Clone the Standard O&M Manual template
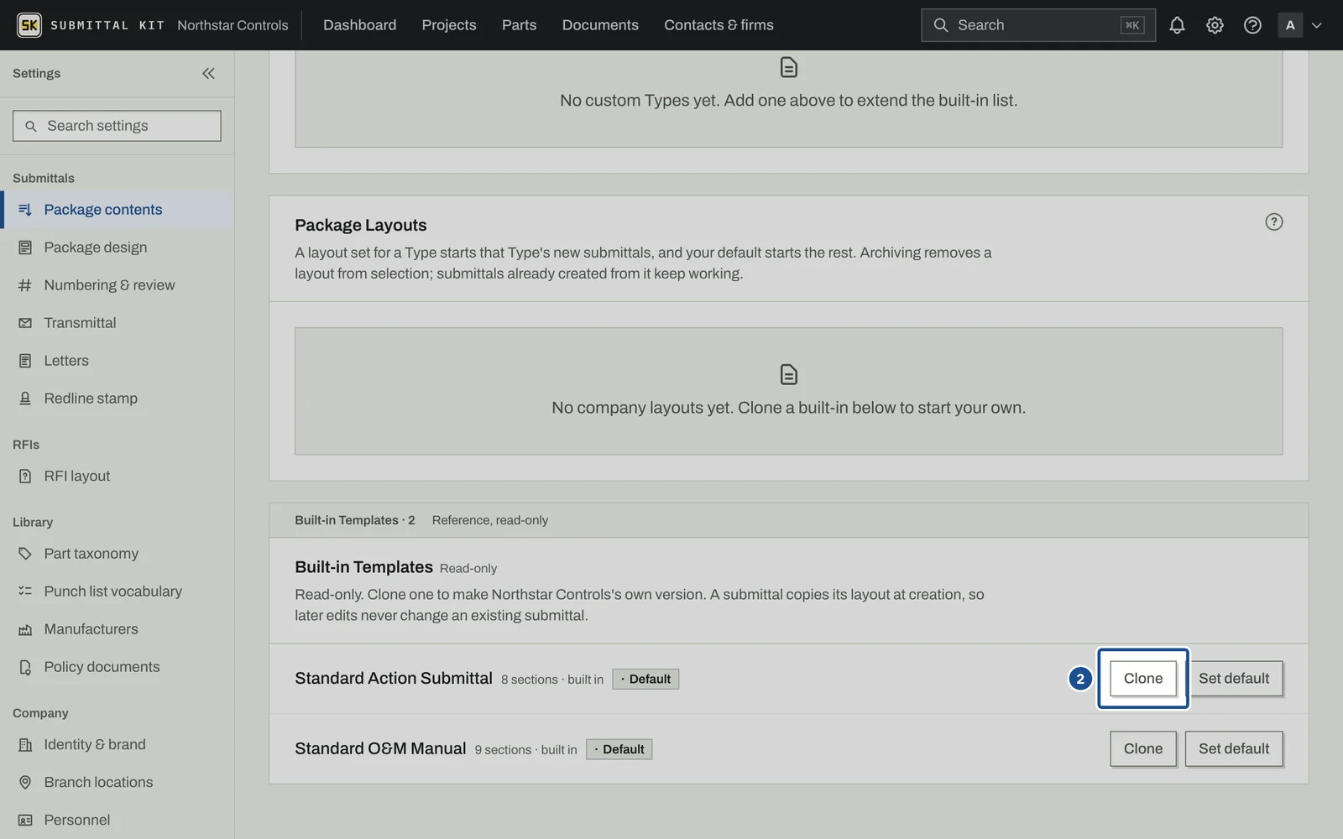The height and width of the screenshot is (839, 1343). point(1143,748)
